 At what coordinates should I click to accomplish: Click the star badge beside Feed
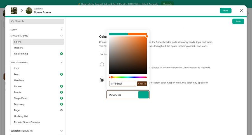(61, 74)
